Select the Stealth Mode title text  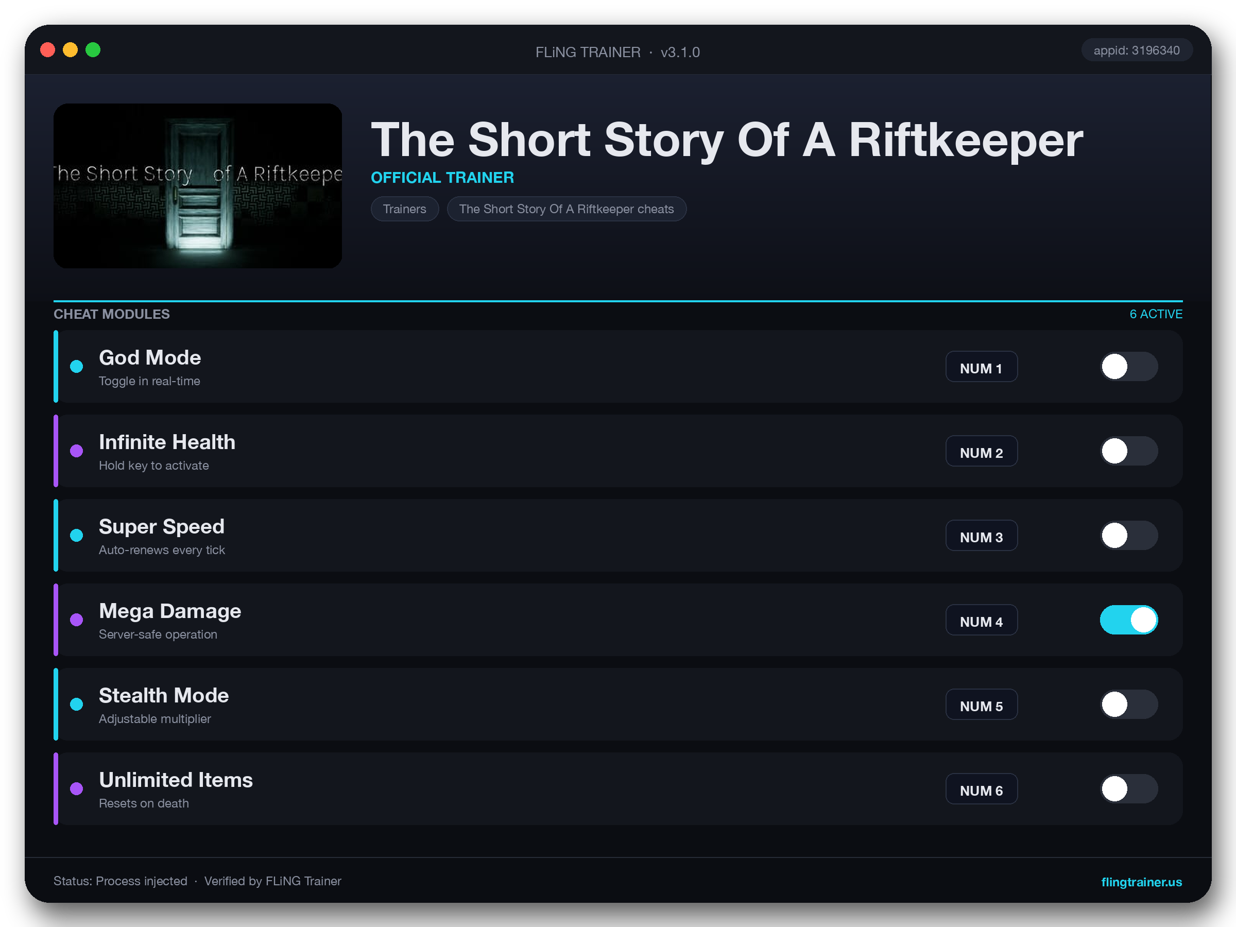tap(164, 695)
